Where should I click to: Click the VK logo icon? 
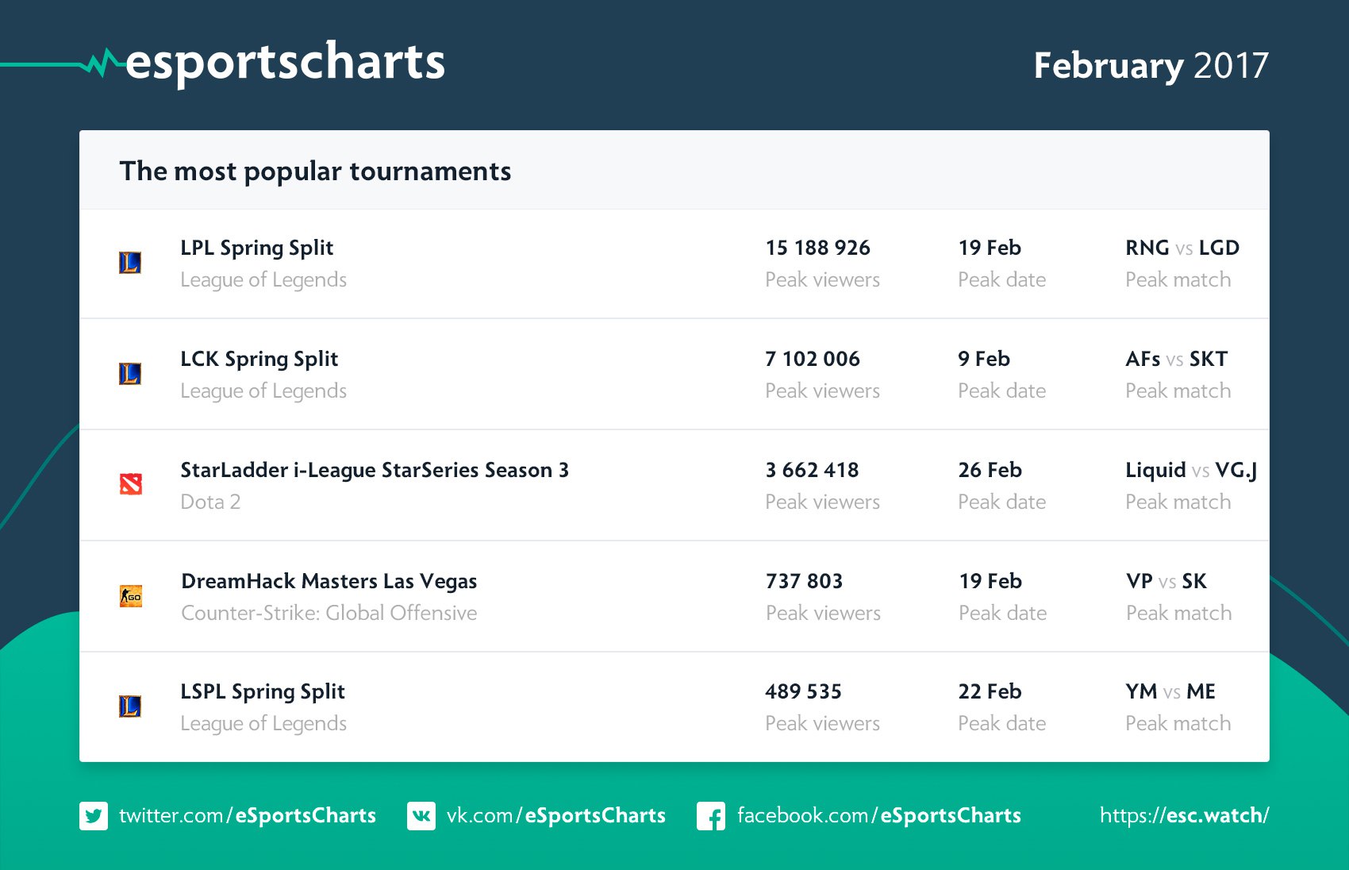tap(421, 816)
